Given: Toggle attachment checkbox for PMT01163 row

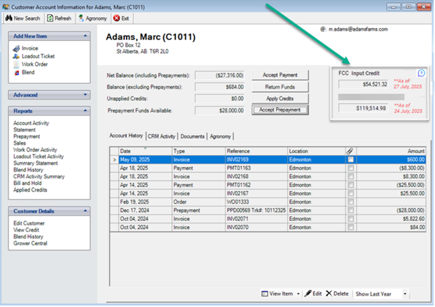Looking at the screenshot, I should click(351, 168).
